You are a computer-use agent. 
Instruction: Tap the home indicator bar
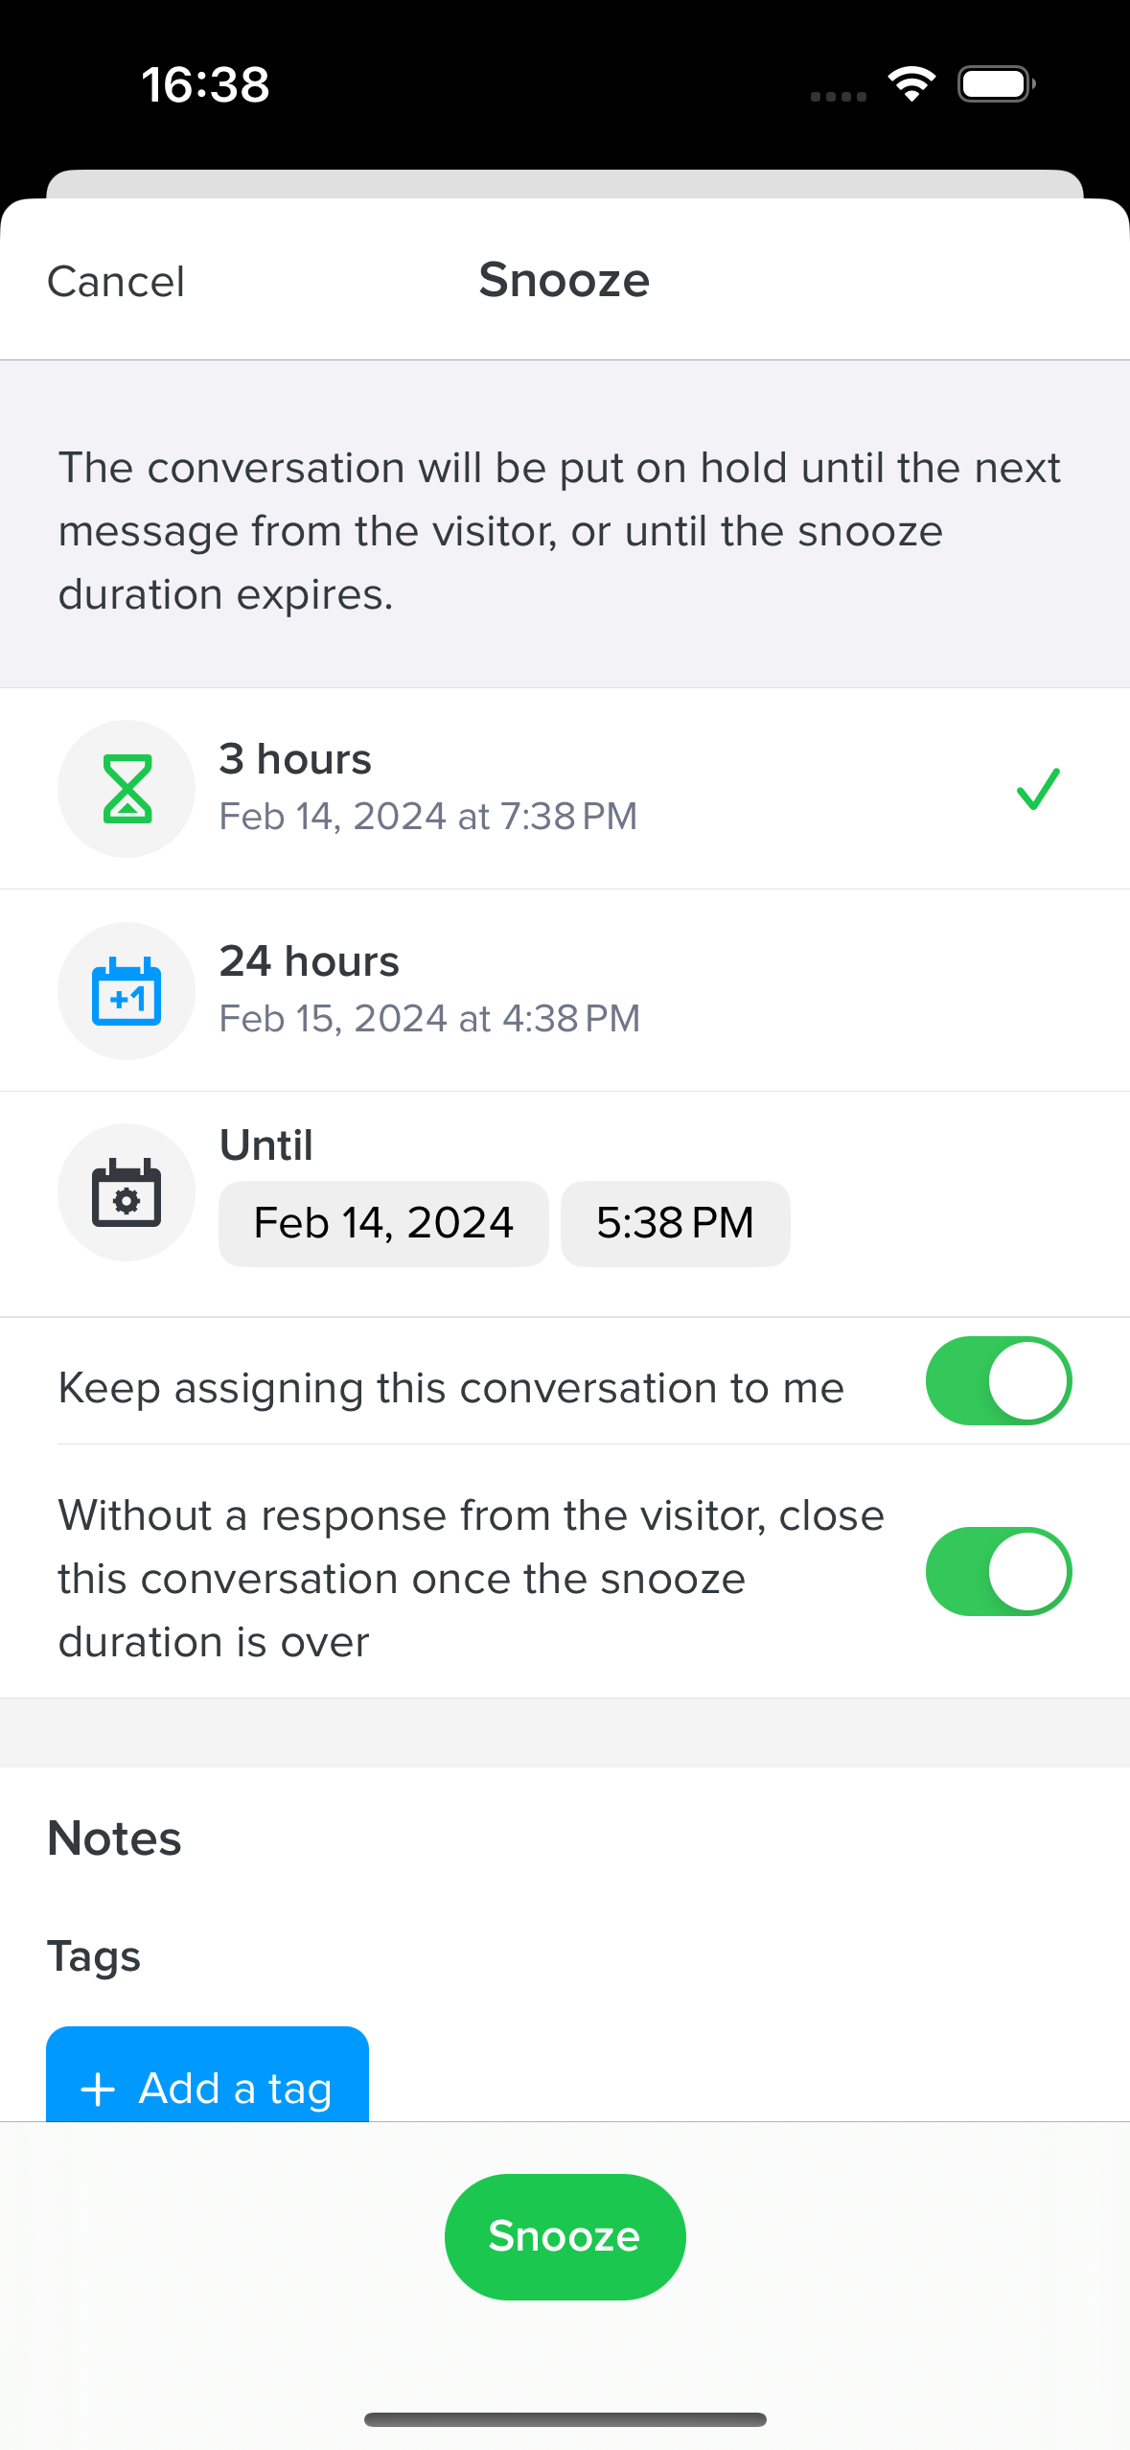[565, 2419]
